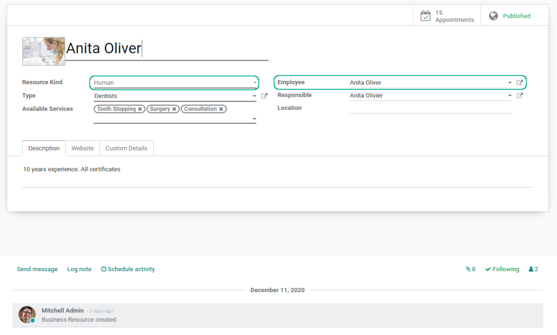The width and height of the screenshot is (557, 335).
Task: Switch to the Custom Details tab
Action: [126, 148]
